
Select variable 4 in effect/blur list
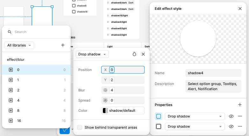36,100
